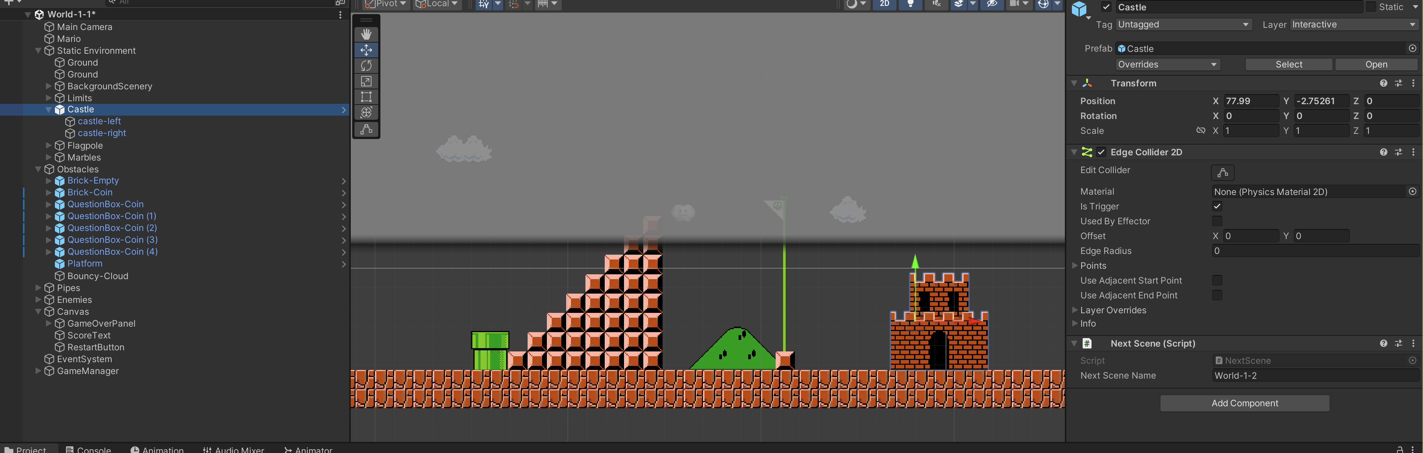Image resolution: width=1423 pixels, height=453 pixels.
Task: Select the Transform tool
Action: pos(366,112)
